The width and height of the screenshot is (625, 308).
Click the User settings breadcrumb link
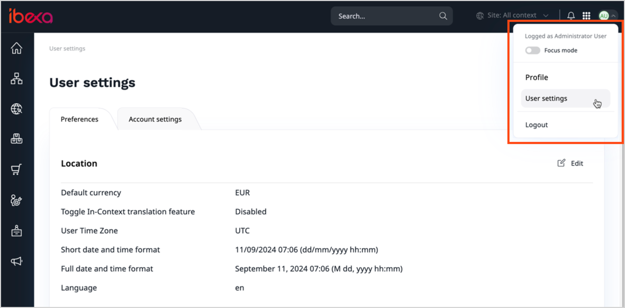[x=67, y=48]
